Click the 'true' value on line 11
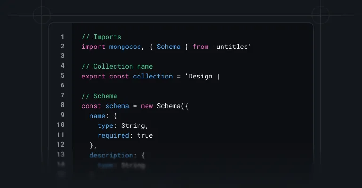Image resolution: width=362 pixels, height=188 pixels. coord(145,135)
